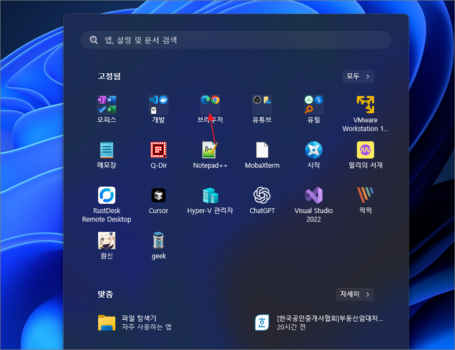Open Cursor editor
Image resolution: width=455 pixels, height=350 pixels.
click(x=158, y=200)
